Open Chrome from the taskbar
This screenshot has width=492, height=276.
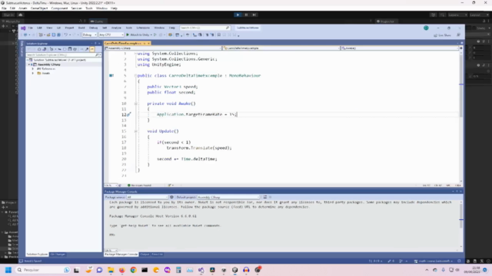pyautogui.click(x=133, y=270)
